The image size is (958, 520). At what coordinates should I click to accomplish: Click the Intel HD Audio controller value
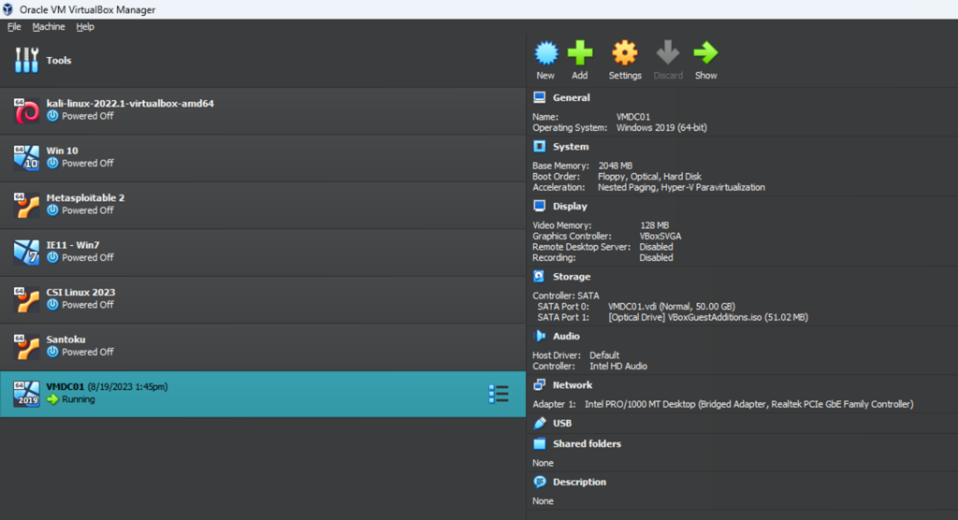[618, 366]
